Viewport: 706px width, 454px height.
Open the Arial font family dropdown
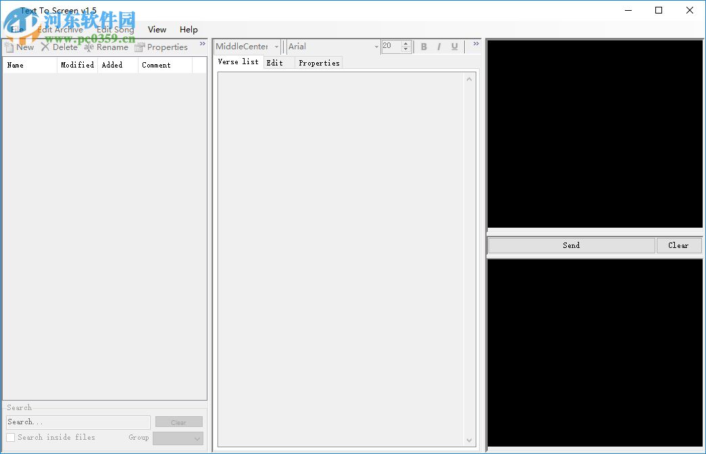(x=376, y=47)
